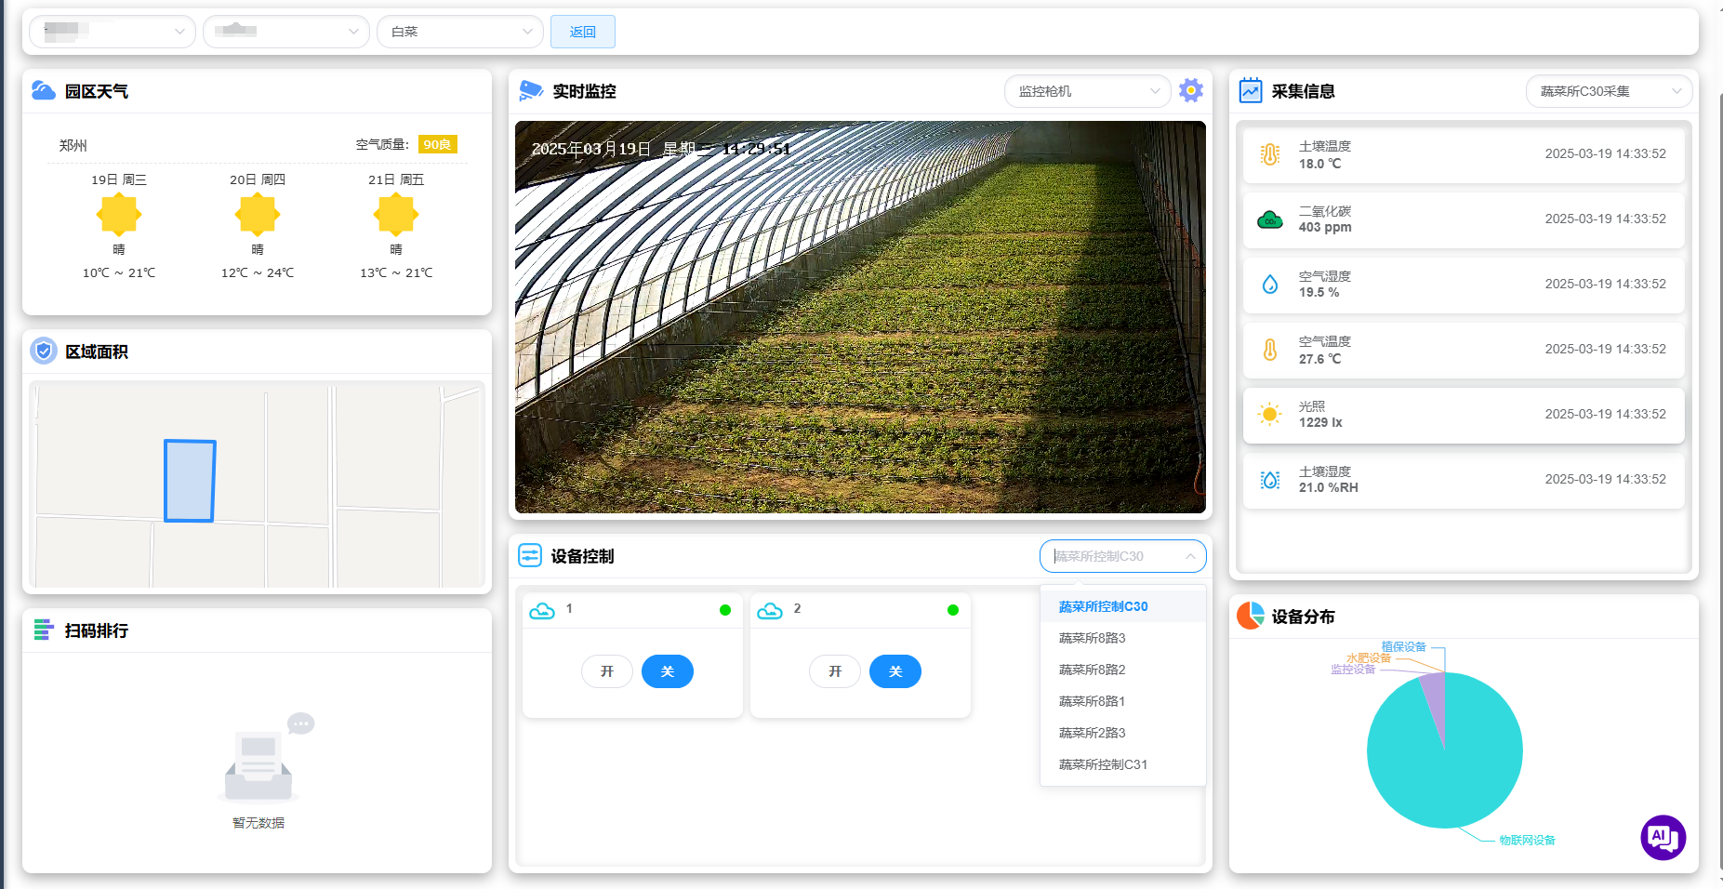The width and height of the screenshot is (1723, 889).
Task: Choose 蔬菜所控制C31 in the dropdown list
Action: pyautogui.click(x=1103, y=764)
